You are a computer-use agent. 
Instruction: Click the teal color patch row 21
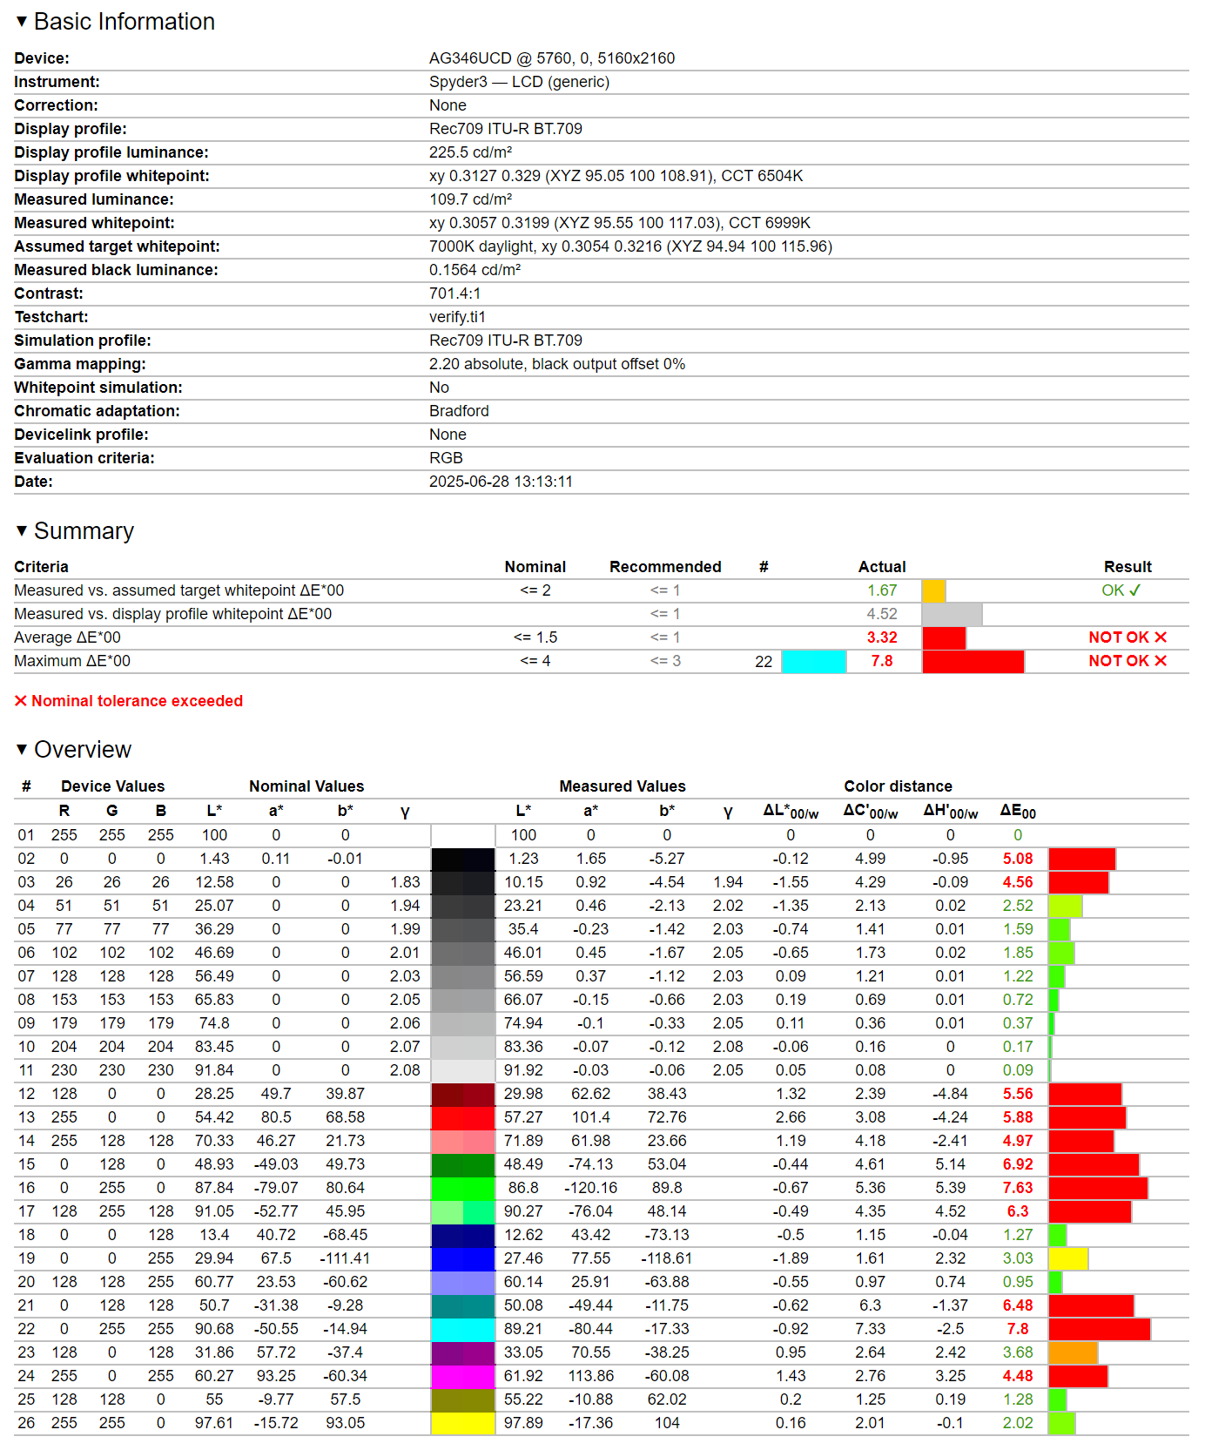tap(462, 1305)
